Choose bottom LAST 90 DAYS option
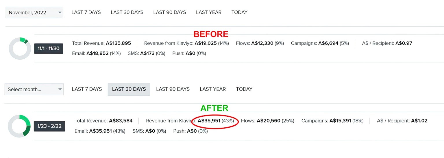Image resolution: width=444 pixels, height=158 pixels. pyautogui.click(x=173, y=89)
